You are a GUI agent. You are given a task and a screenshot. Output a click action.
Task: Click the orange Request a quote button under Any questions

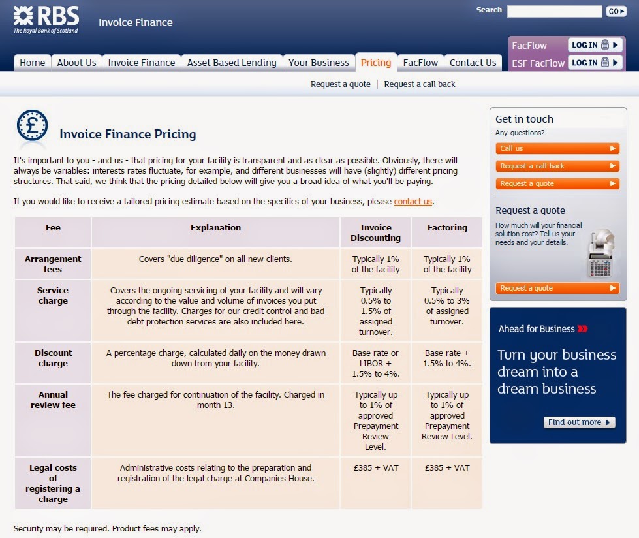557,184
